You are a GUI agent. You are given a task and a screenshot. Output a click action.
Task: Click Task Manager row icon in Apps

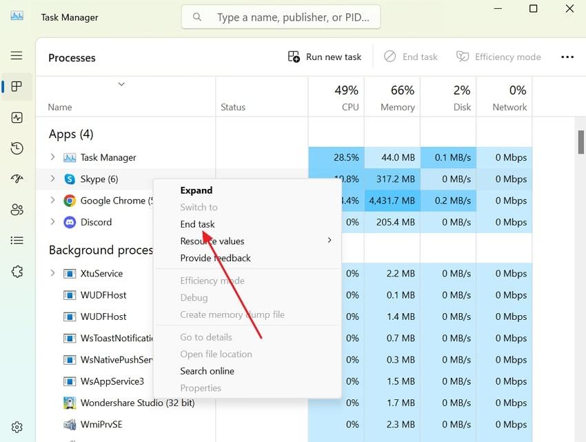pyautogui.click(x=70, y=158)
